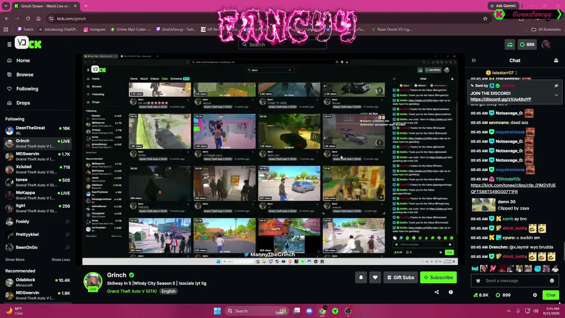Click the Kick search field
The height and width of the screenshot is (318, 565).
282,45
